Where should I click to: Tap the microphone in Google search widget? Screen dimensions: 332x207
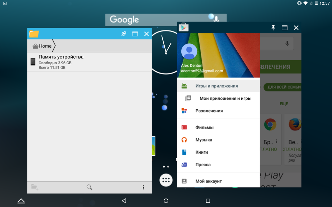click(x=216, y=20)
